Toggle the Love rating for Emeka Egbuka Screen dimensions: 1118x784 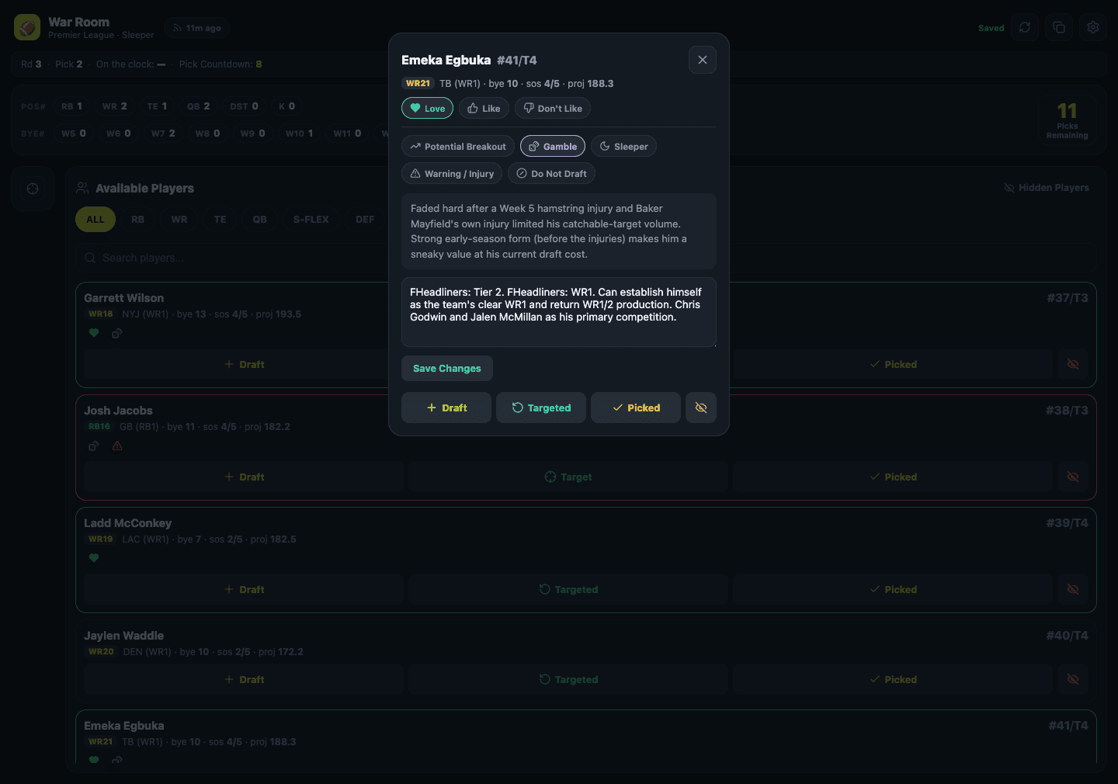point(427,109)
